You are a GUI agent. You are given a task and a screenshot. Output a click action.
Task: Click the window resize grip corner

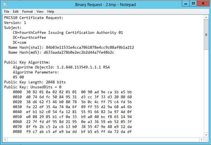click(x=206, y=140)
